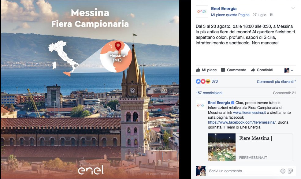This screenshot has width=301, height=179.
Task: Open the facebook.com/fieremessina link
Action: [242, 122]
